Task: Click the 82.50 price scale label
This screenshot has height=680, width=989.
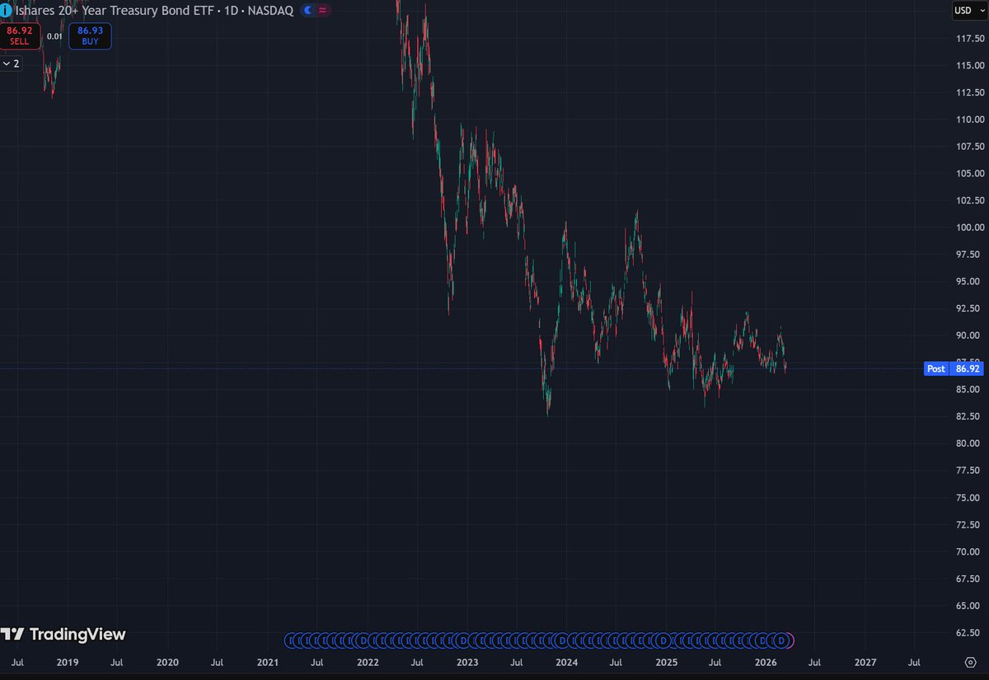Action: point(969,416)
